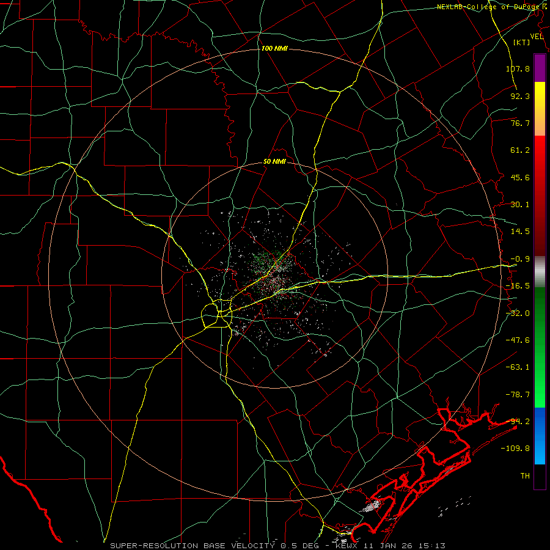Click the 45.6 velocity scale value
This screenshot has height=550, width=550.
(x=520, y=177)
